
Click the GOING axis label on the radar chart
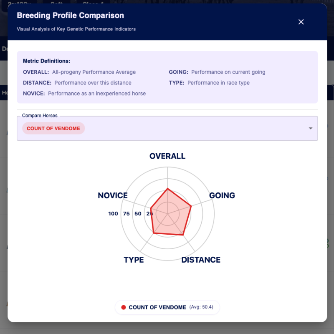(x=222, y=195)
